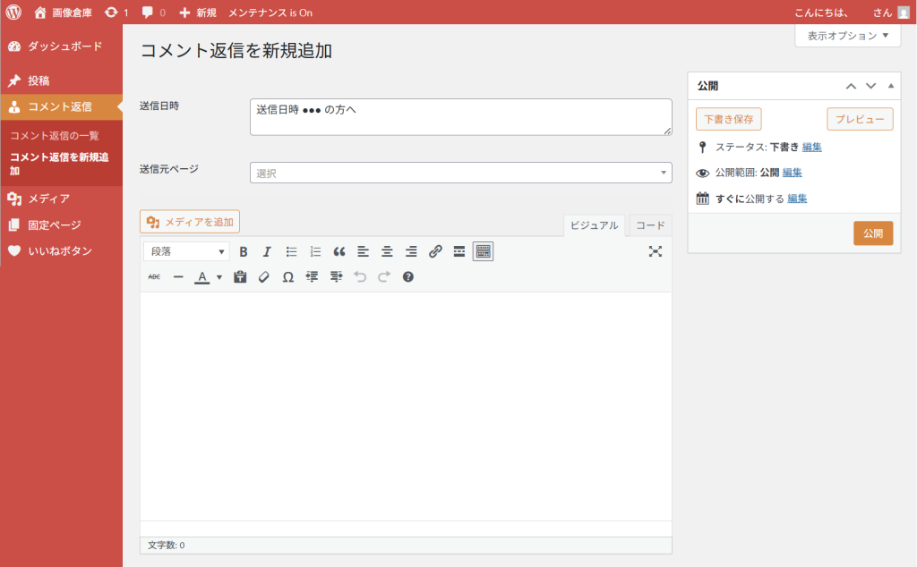
Task: Open the text color picker arrow
Action: pyautogui.click(x=219, y=277)
